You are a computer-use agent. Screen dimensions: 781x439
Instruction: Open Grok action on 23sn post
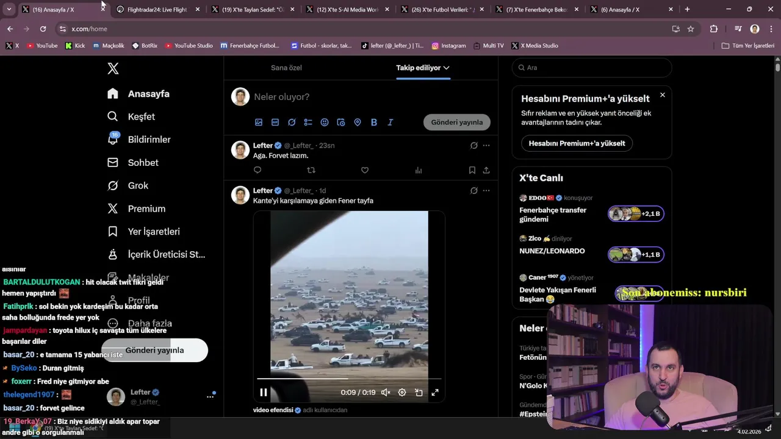pos(474,146)
